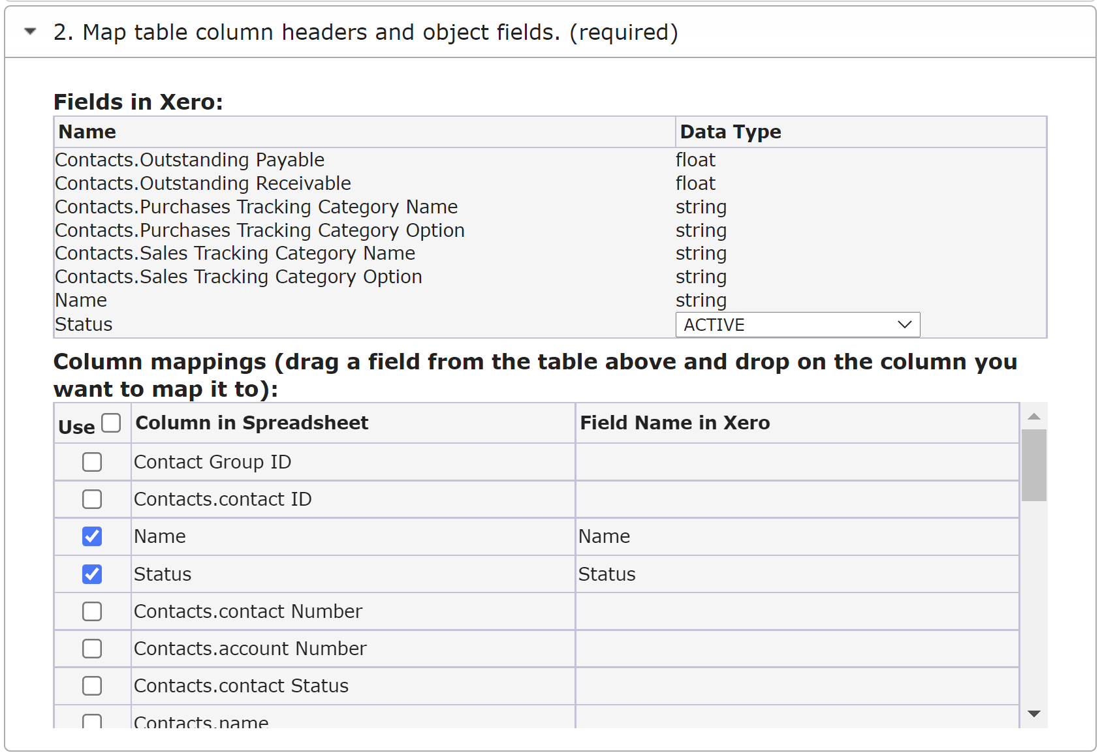
Task: Toggle the Use all header checkbox
Action: coord(112,423)
